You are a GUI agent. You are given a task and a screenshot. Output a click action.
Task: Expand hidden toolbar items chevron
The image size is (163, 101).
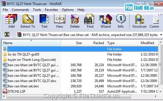coord(161,15)
